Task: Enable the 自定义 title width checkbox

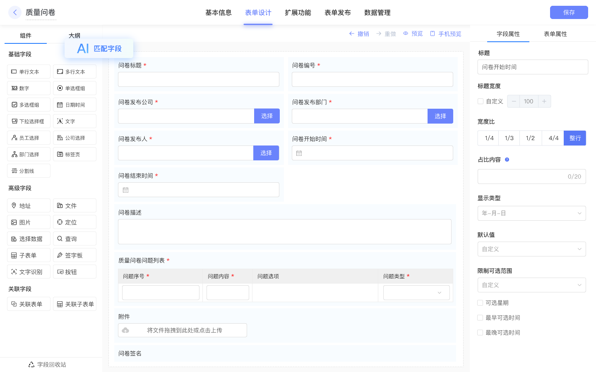Action: coord(481,101)
